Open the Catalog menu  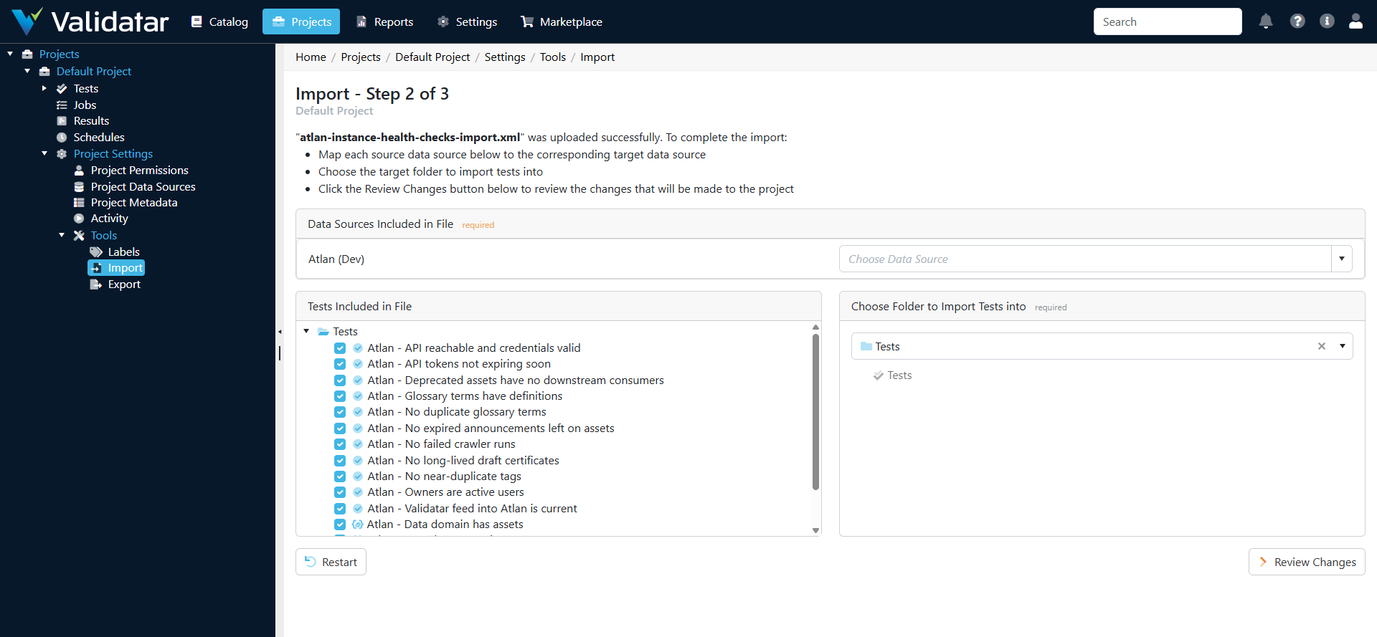[x=219, y=21]
